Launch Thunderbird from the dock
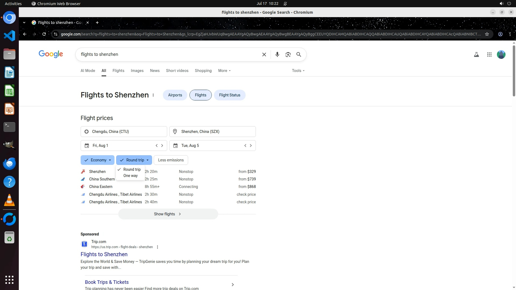516x290 pixels. coord(9,164)
